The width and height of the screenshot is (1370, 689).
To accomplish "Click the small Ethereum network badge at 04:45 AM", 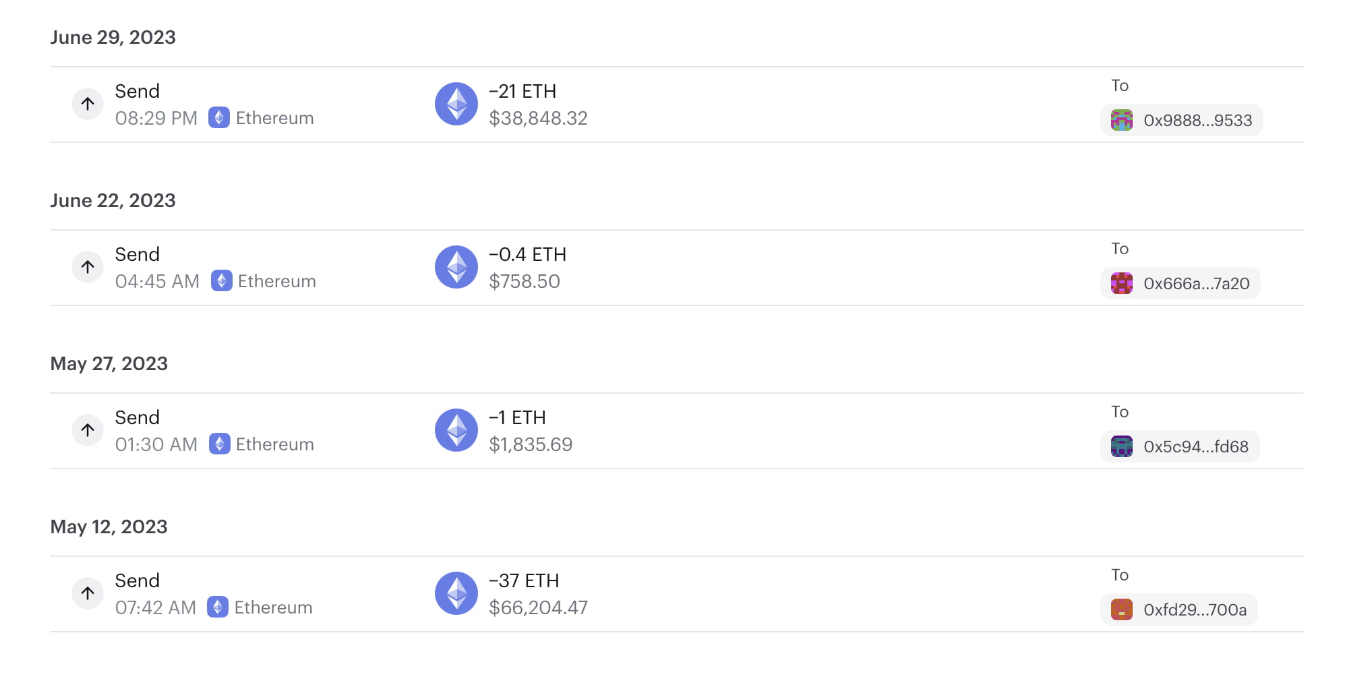I will [x=221, y=281].
